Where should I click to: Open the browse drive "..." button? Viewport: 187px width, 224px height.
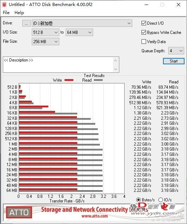tap(26, 23)
